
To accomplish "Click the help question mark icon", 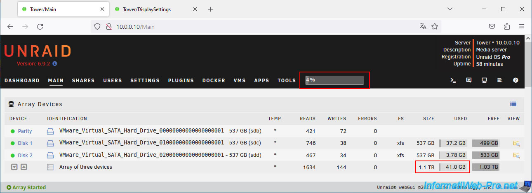I will pyautogui.click(x=516, y=81).
